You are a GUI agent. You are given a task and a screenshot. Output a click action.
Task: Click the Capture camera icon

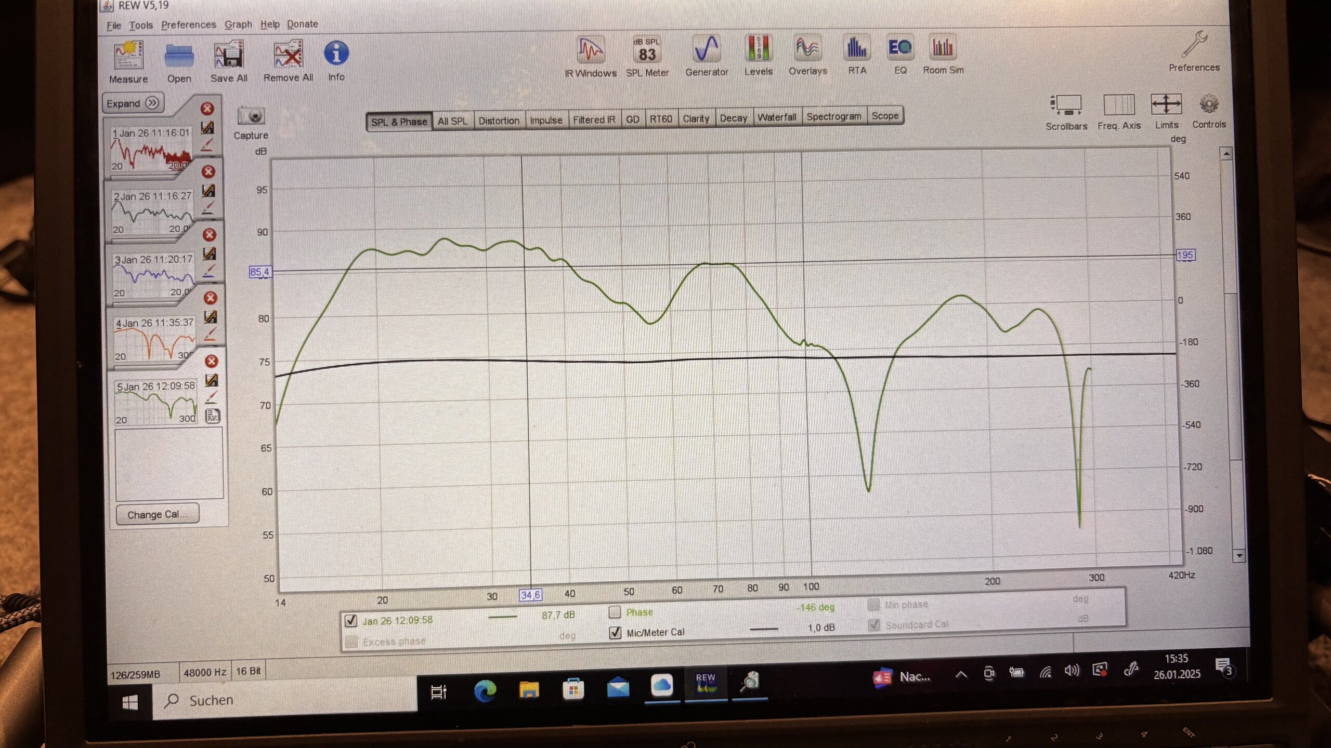pos(251,116)
